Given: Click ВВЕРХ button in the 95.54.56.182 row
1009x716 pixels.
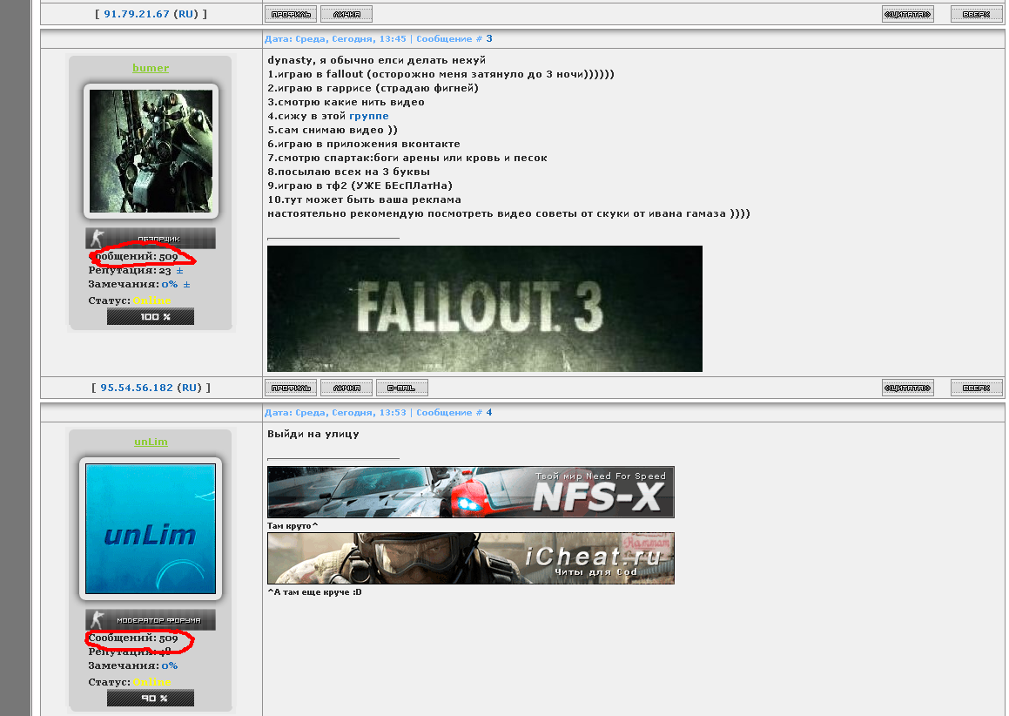Looking at the screenshot, I should [x=976, y=388].
